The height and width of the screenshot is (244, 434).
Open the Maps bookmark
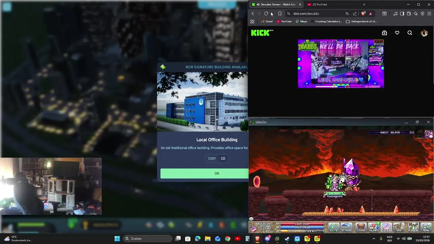tap(301, 21)
